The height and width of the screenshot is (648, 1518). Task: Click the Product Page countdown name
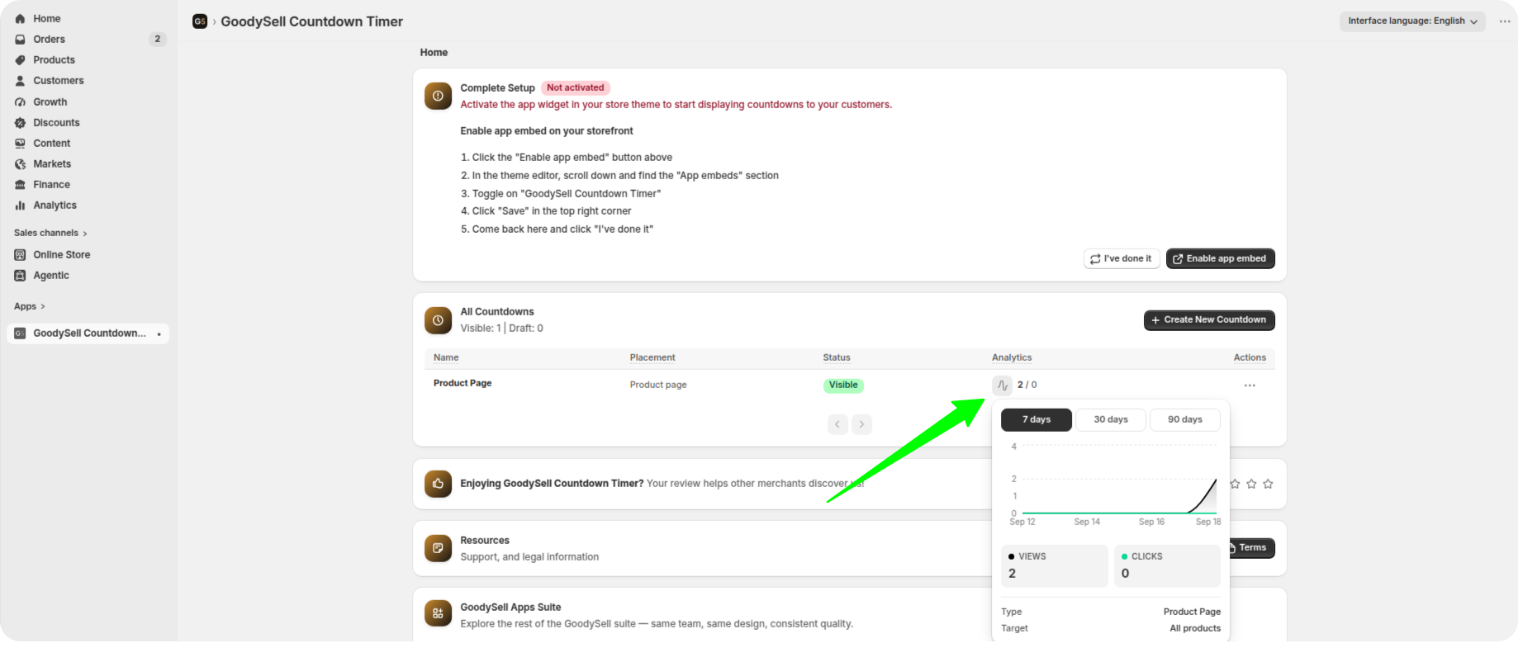coord(463,383)
